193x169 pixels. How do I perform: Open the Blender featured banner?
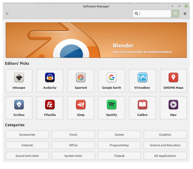(96, 40)
